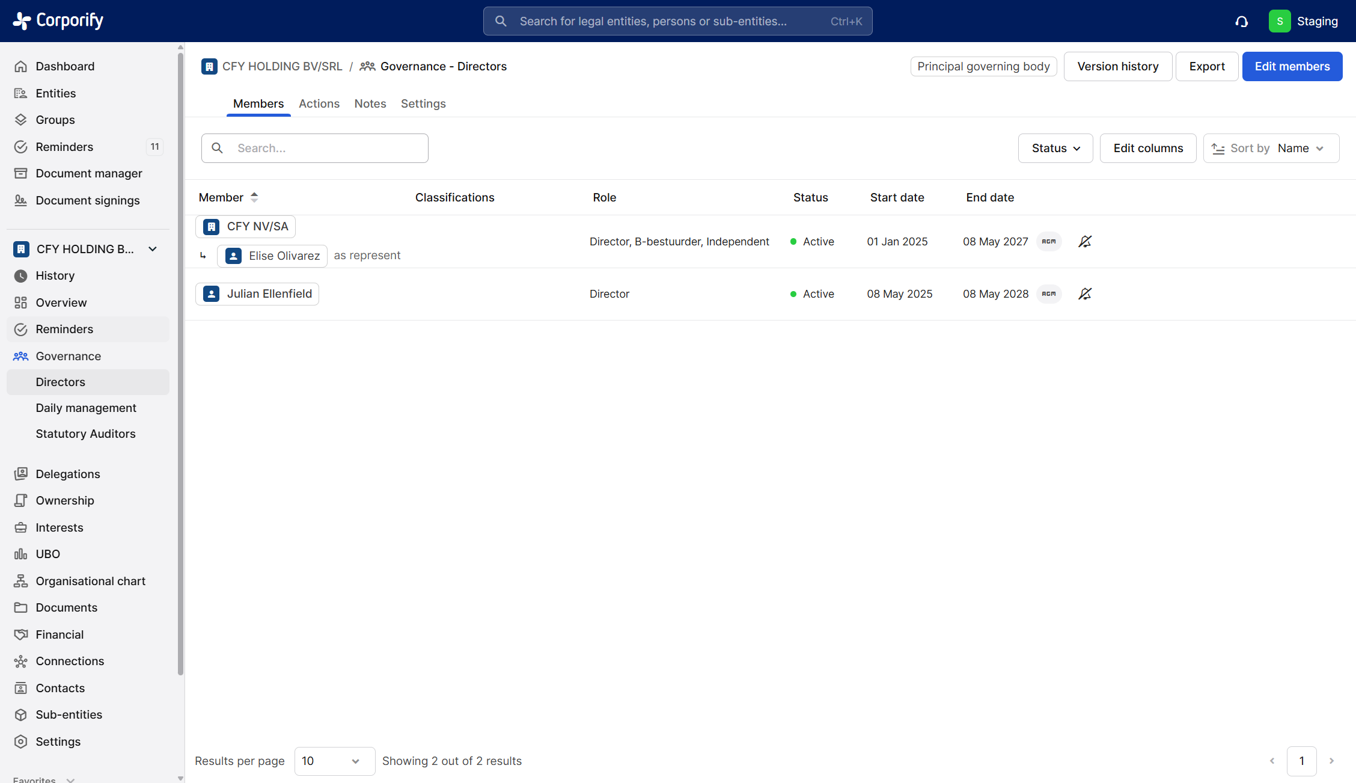Open Version history
This screenshot has width=1356, height=783.
tap(1117, 67)
